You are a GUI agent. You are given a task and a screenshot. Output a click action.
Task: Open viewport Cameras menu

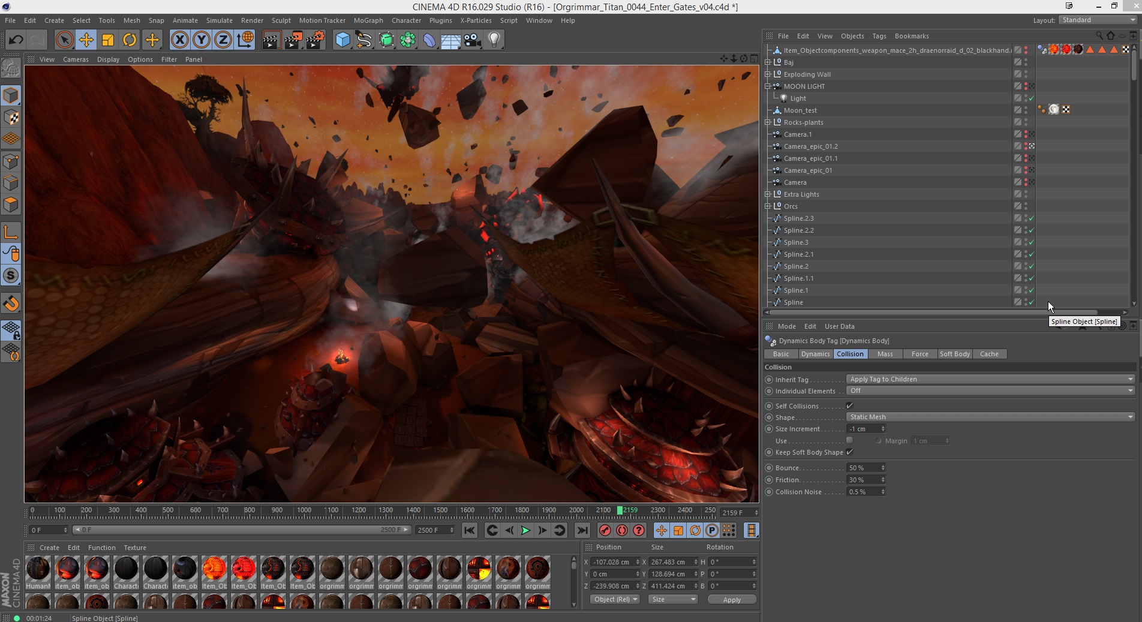[76, 59]
